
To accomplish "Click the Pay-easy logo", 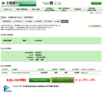I will click(x=7, y=89).
